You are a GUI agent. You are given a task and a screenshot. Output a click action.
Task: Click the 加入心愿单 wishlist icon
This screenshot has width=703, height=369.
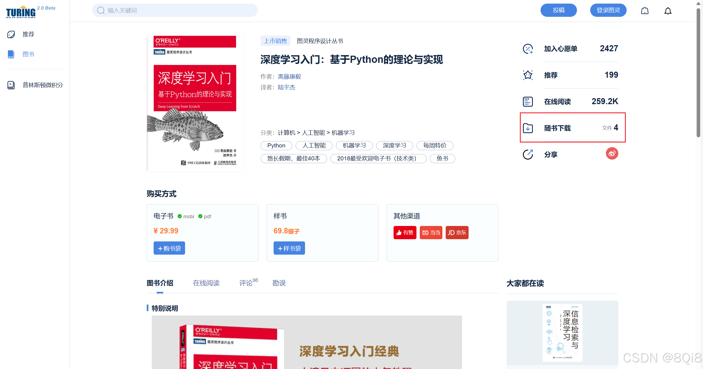(528, 49)
